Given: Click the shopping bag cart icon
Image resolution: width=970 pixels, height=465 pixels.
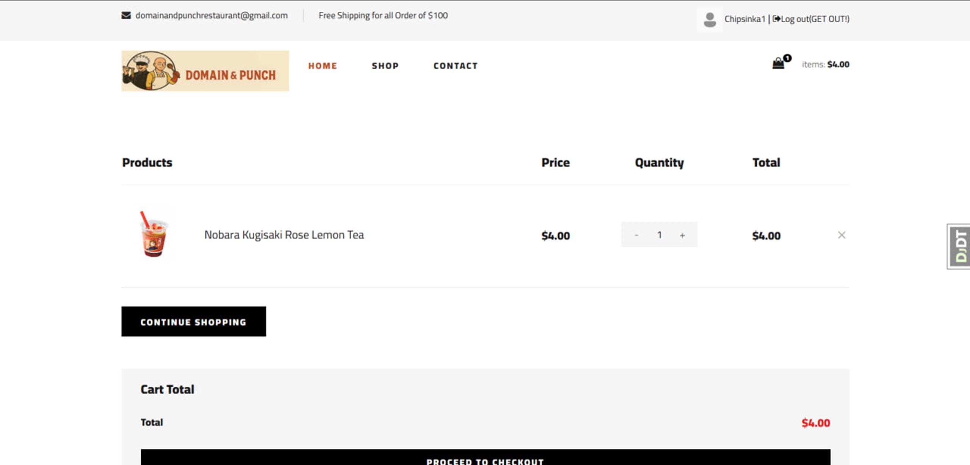Looking at the screenshot, I should pyautogui.click(x=778, y=64).
